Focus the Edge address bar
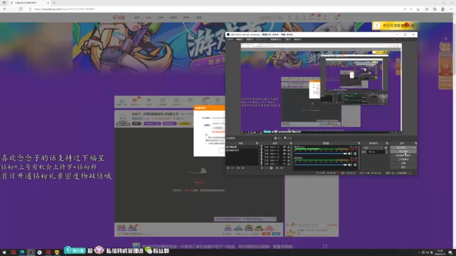456x256 pixels. (x=215, y=9)
